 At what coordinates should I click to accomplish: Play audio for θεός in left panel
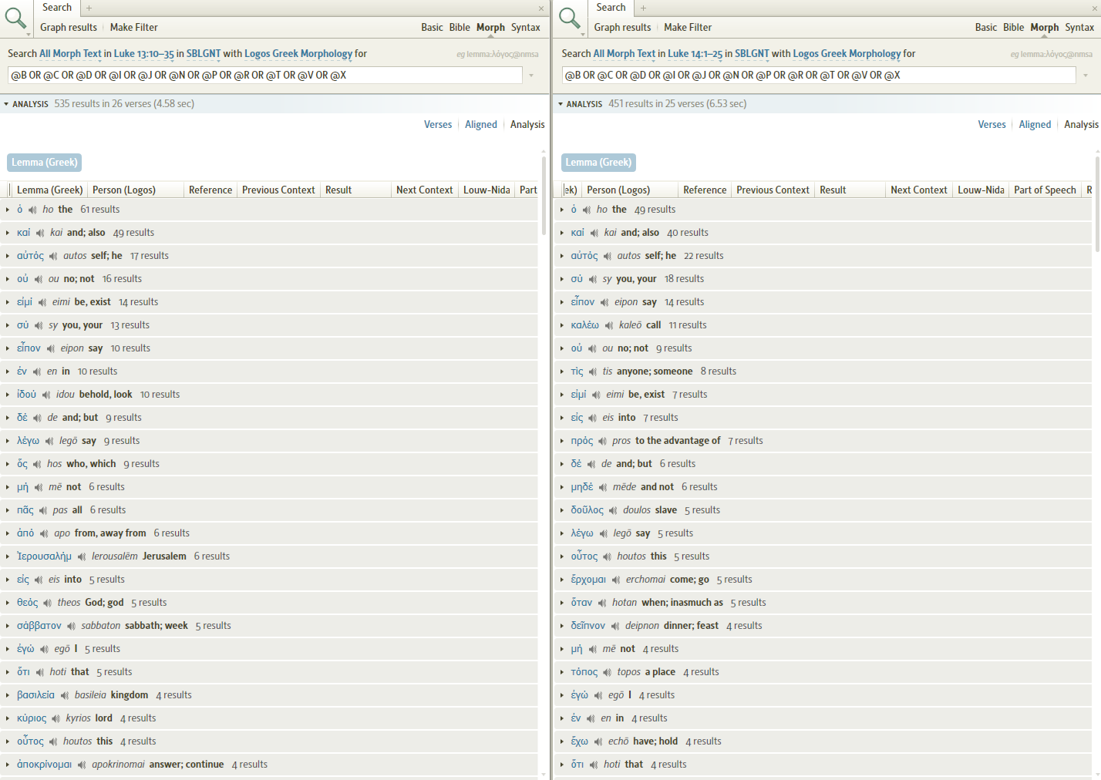[48, 603]
